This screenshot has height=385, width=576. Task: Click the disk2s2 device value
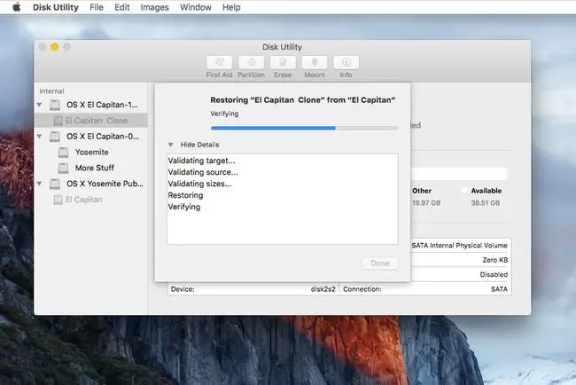(x=323, y=289)
